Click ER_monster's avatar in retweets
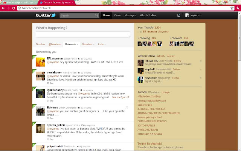This screenshot has width=241, height=151. (40, 62)
